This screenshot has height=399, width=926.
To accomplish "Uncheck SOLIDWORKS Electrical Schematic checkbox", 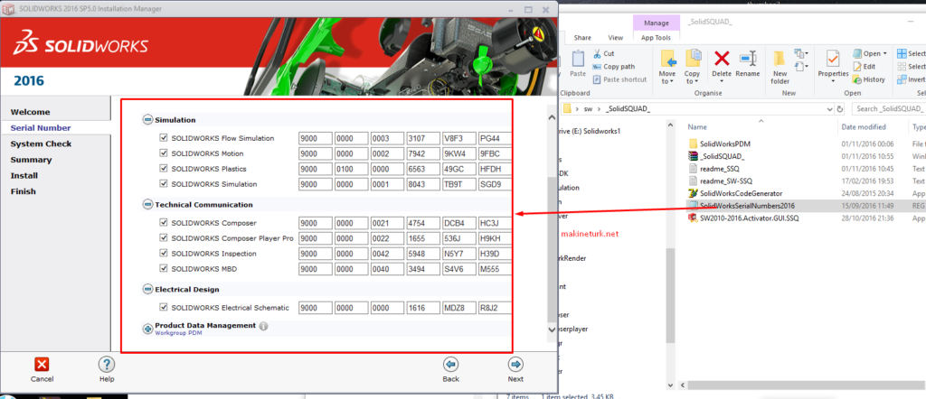I will tap(164, 307).
